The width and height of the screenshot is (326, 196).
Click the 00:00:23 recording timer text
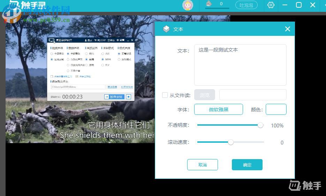click(73, 97)
